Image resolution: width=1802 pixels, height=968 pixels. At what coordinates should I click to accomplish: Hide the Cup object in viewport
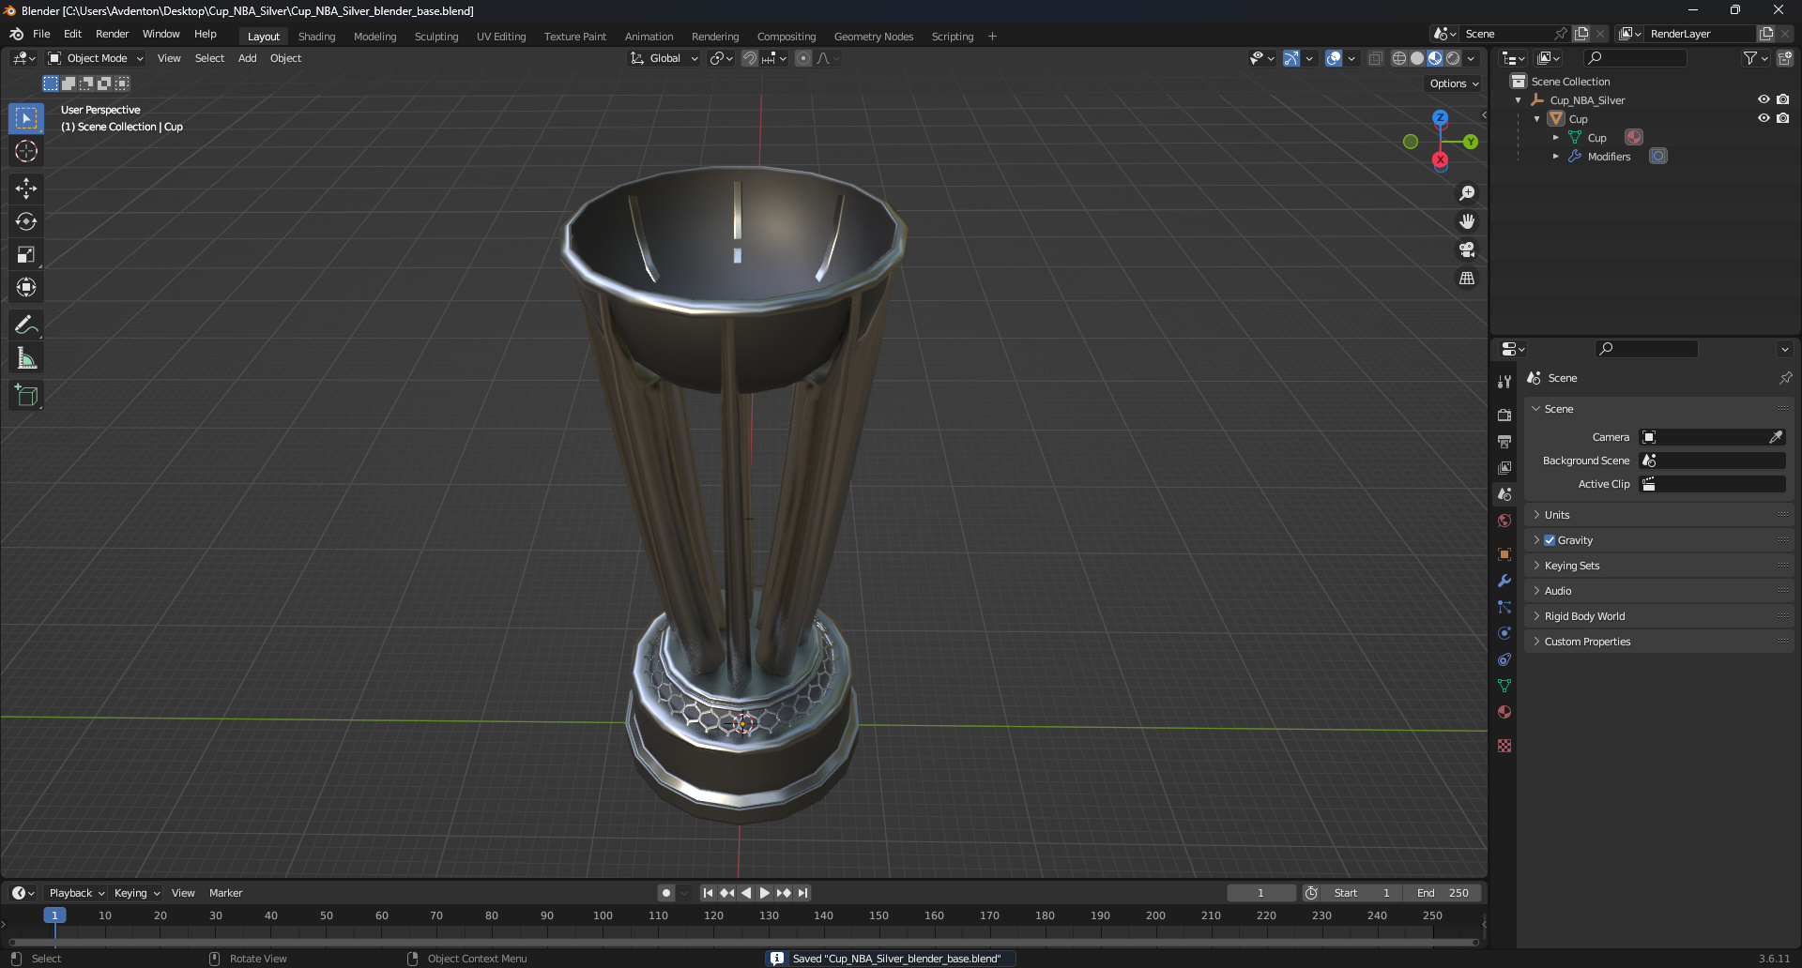[1764, 118]
